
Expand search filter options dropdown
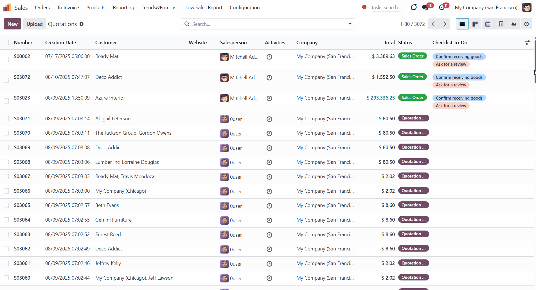pyautogui.click(x=350, y=24)
